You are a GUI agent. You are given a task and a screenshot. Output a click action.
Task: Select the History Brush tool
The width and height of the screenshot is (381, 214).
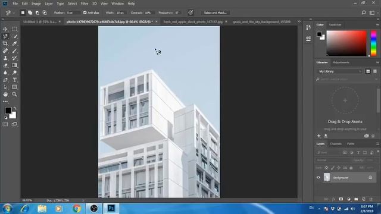[x=14, y=58]
